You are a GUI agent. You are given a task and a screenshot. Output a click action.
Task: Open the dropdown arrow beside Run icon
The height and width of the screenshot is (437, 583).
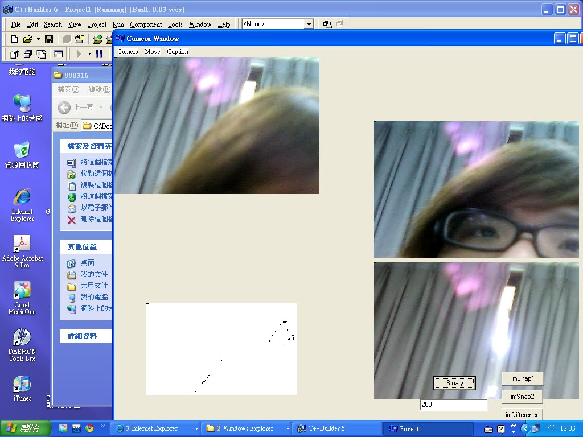pos(89,54)
